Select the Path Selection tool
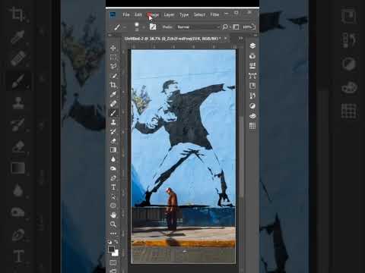Image resolution: width=365 pixels, height=273 pixels. coord(113,196)
